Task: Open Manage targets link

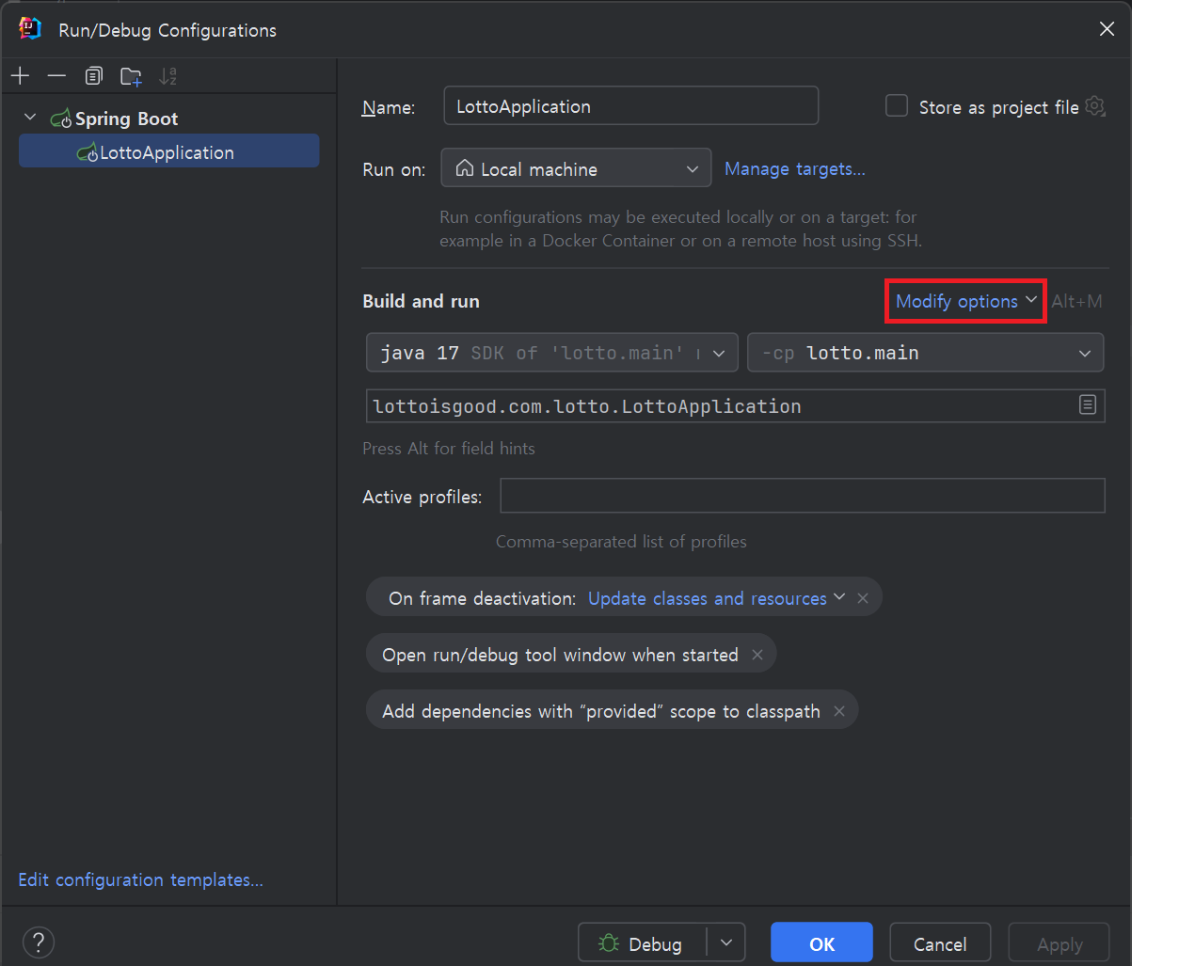Action: [794, 168]
